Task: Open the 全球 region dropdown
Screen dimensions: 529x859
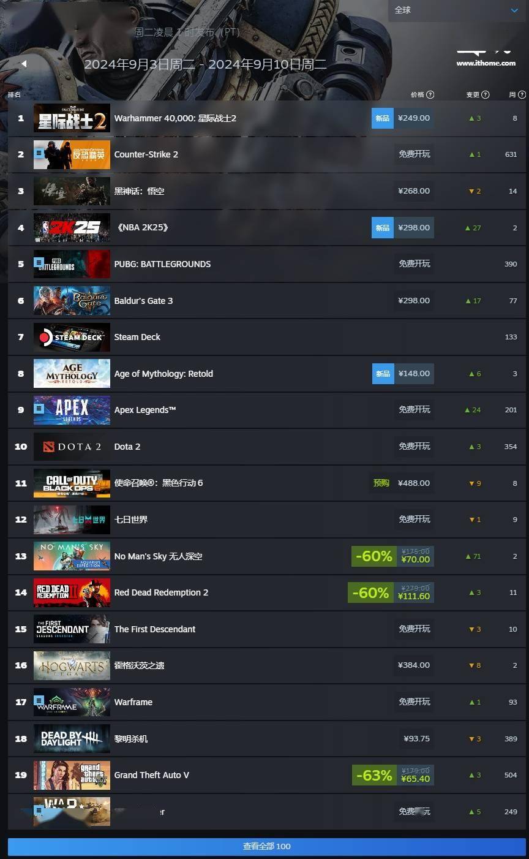Action: click(x=457, y=10)
